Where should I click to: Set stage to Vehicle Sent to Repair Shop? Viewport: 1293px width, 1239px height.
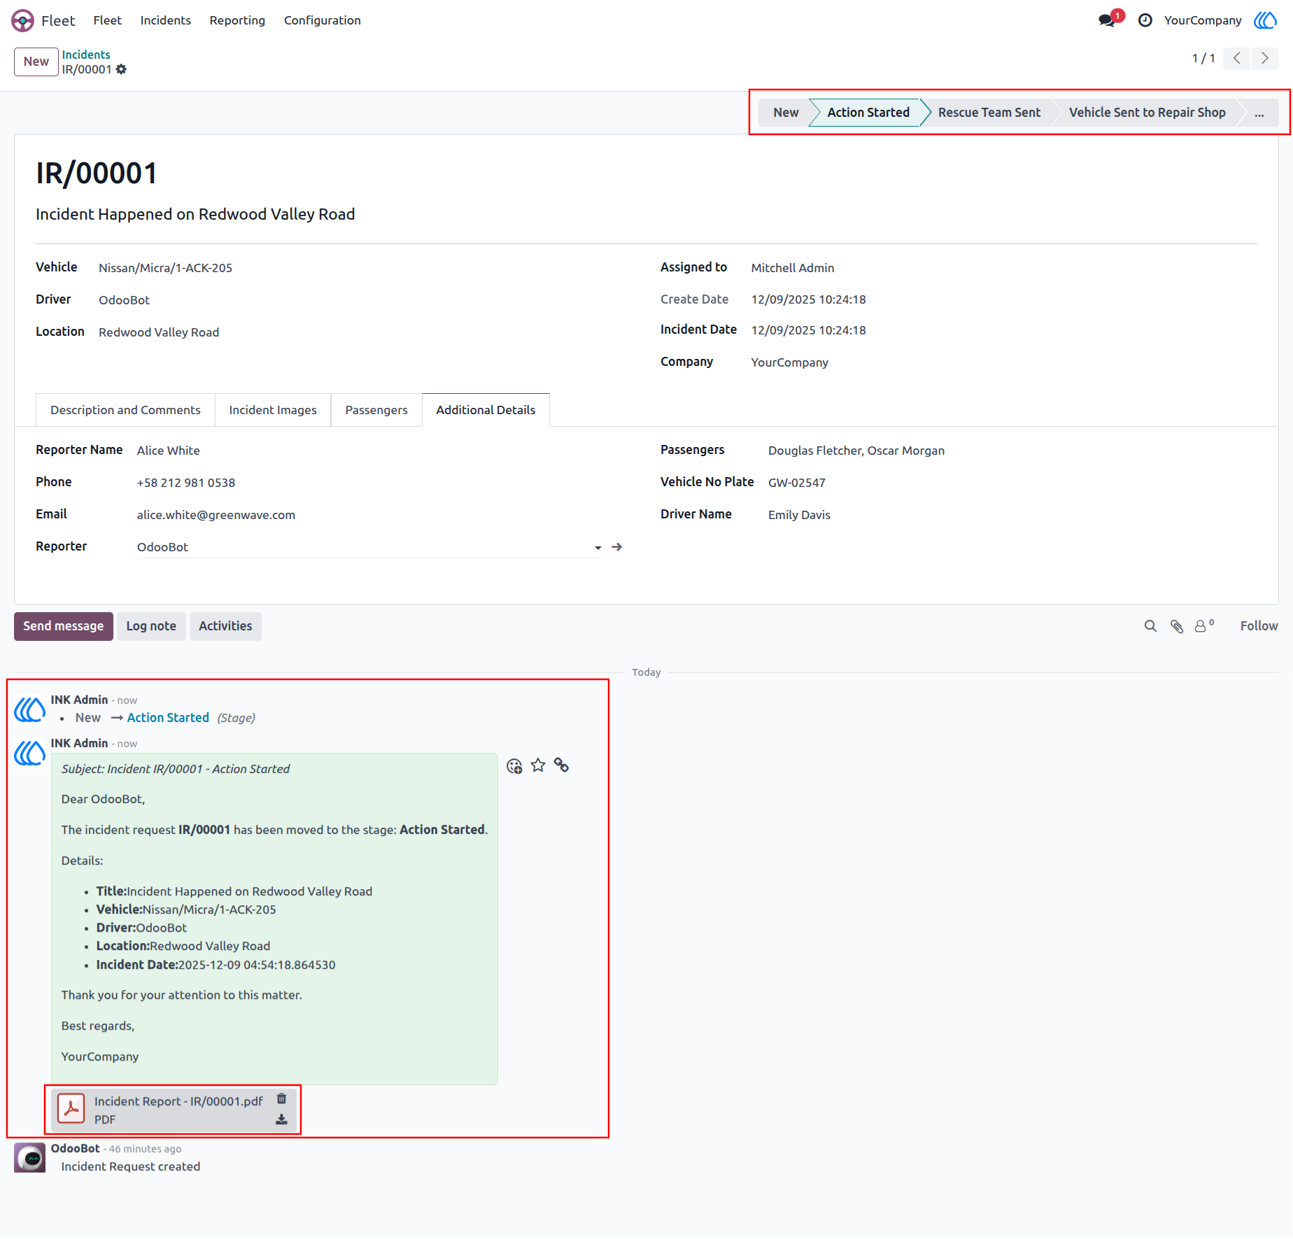tap(1147, 113)
